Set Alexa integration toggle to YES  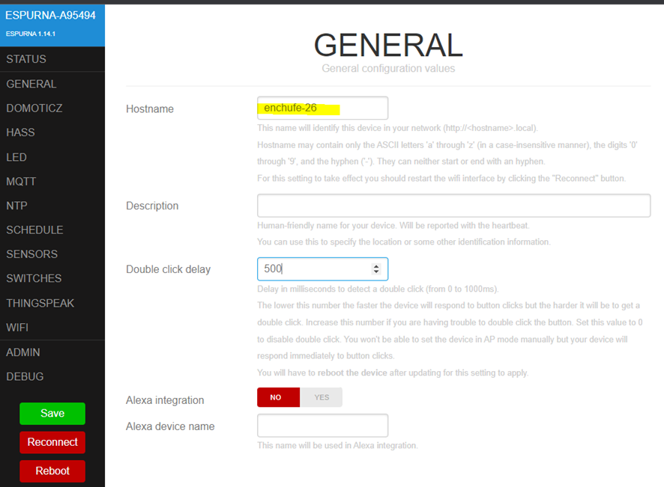pos(322,397)
